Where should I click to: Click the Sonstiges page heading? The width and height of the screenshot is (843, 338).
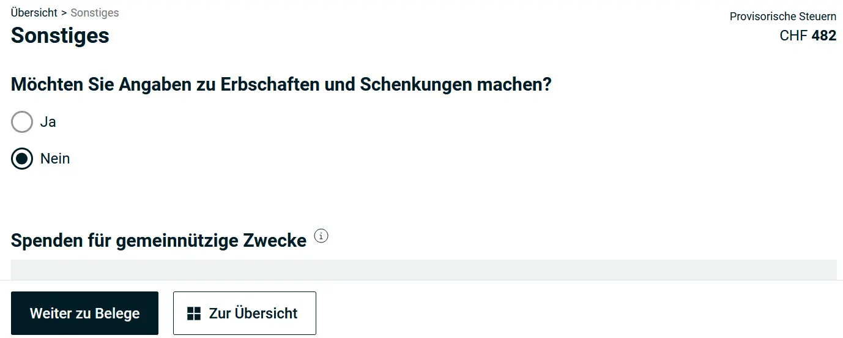pyautogui.click(x=60, y=36)
